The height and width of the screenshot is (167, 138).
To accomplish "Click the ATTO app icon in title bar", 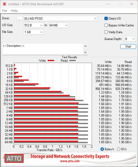I will pos(4,4).
